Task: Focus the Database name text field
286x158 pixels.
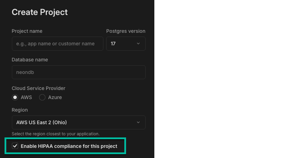Action: coord(79,72)
